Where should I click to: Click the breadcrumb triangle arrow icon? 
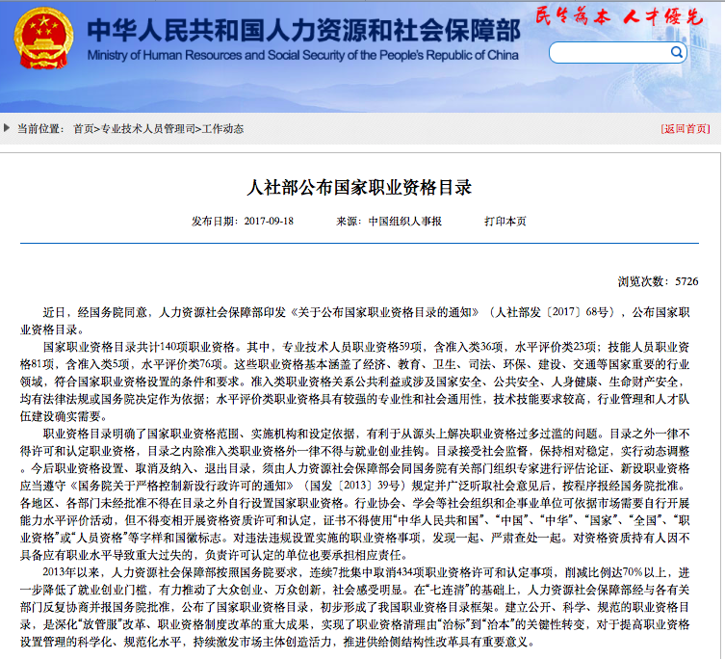[7, 128]
